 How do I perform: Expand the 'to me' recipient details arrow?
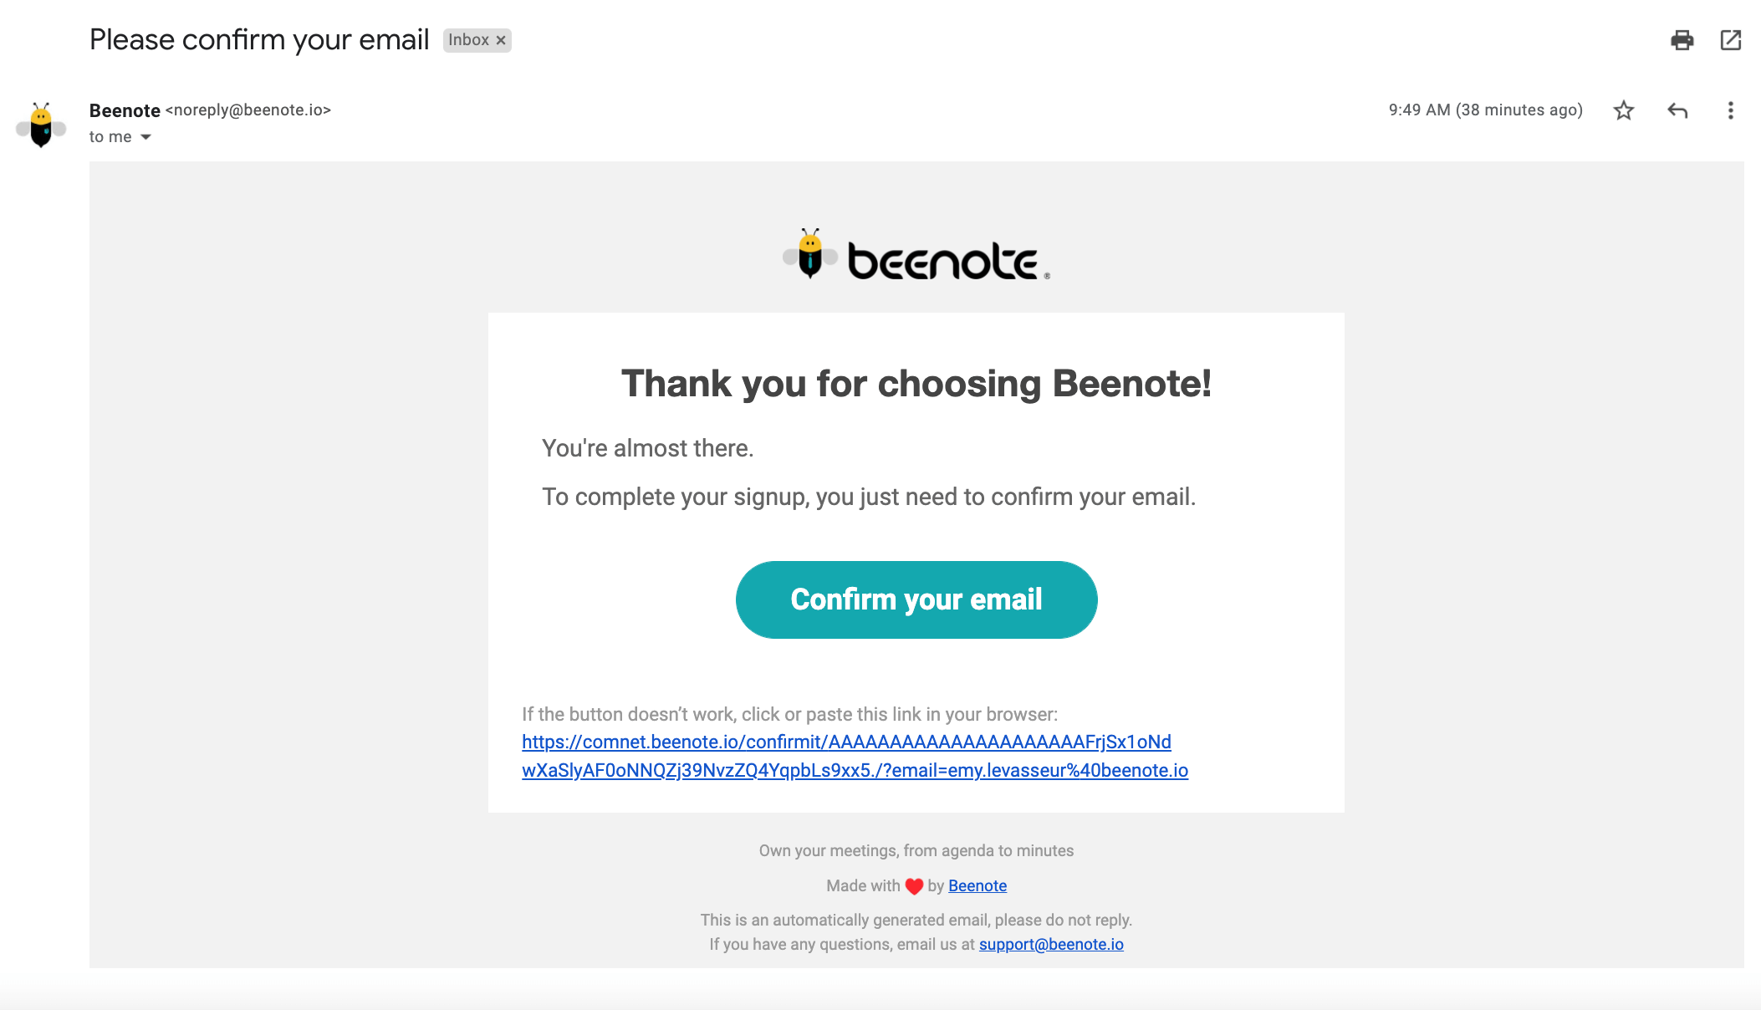click(145, 137)
